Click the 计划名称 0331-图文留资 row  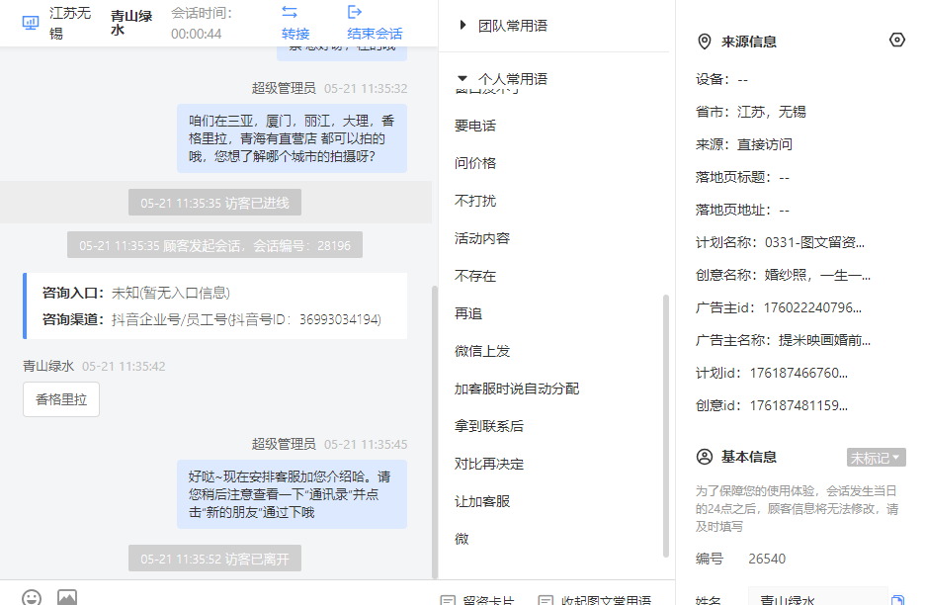click(781, 242)
